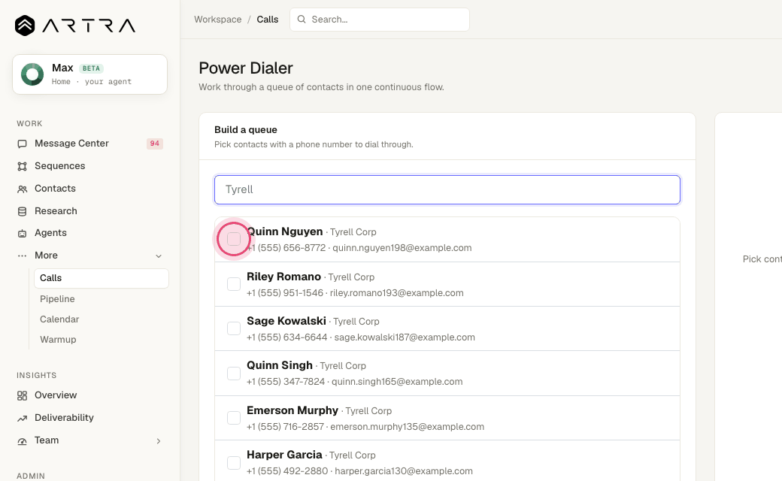This screenshot has width=782, height=481.
Task: Click the search magnifier icon
Action: [x=302, y=20]
